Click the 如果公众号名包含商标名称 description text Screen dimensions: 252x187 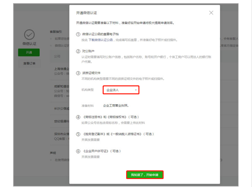(x=113, y=123)
